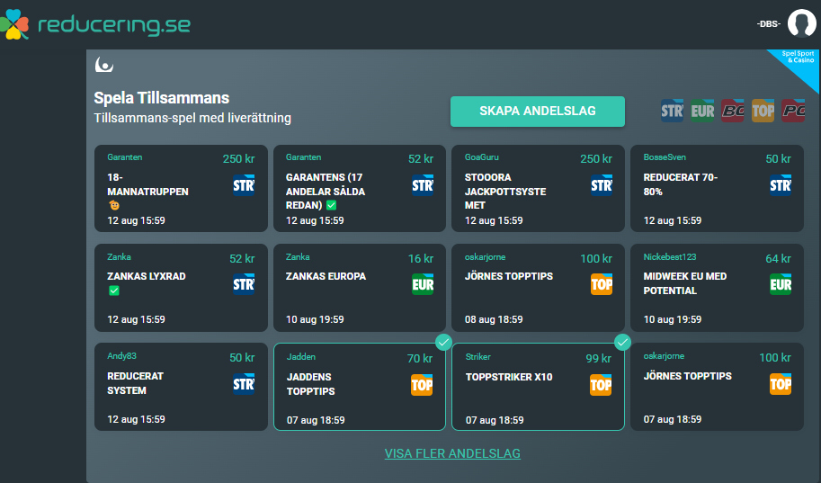821x483 pixels.
Task: Toggle the checkmark on the Toppstriker X10 card
Action: point(622,342)
